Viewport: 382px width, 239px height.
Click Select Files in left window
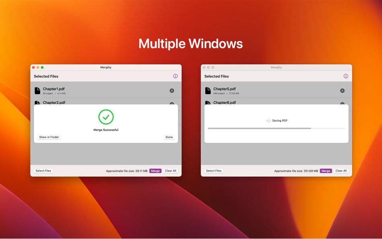tap(43, 171)
